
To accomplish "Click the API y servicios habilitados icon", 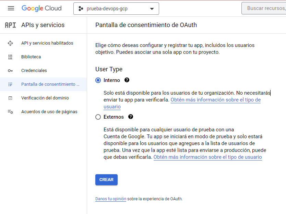I will pyautogui.click(x=10, y=43).
